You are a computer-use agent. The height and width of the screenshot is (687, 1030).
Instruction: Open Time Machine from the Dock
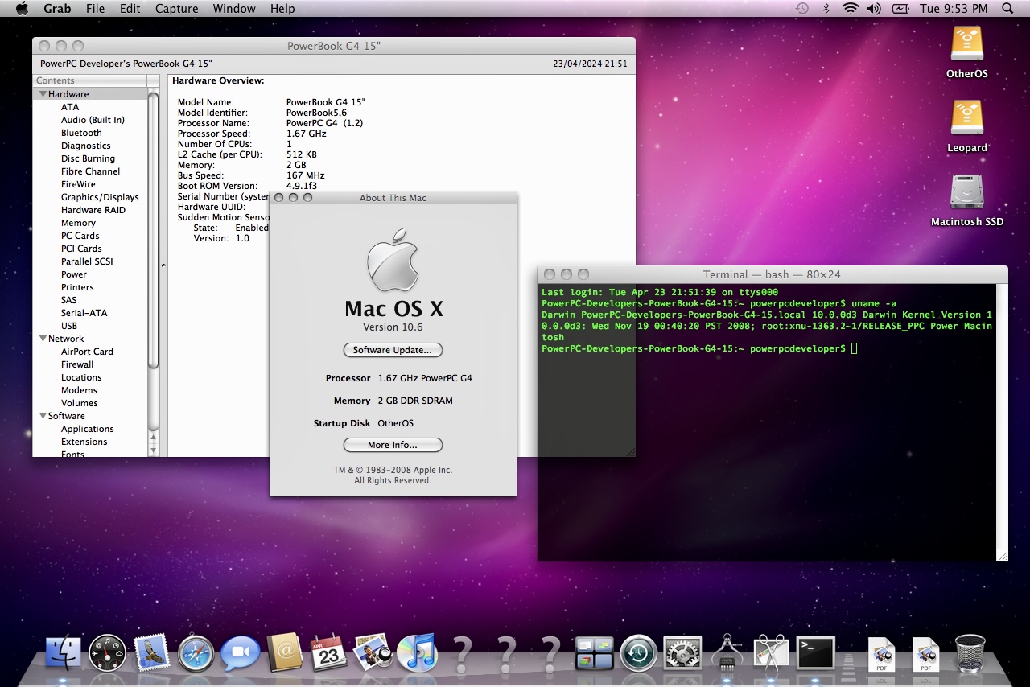(x=639, y=652)
